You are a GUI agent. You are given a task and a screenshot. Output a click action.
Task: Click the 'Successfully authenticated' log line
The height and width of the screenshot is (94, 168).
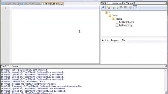pos(24,70)
